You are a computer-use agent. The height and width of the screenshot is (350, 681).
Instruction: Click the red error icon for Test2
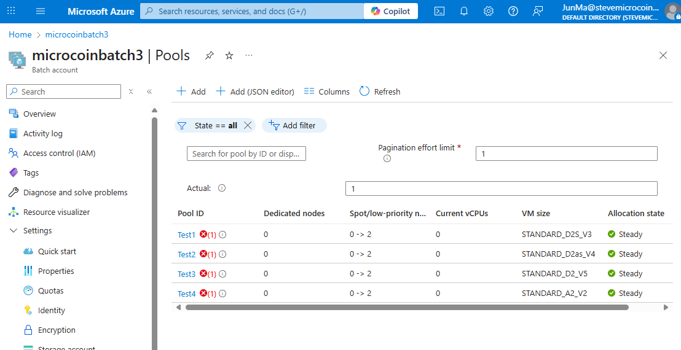tap(203, 254)
